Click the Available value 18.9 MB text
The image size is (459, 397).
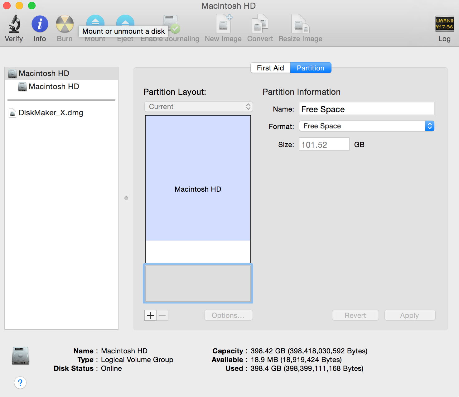coord(296,360)
